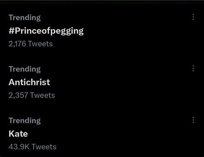Click the hash symbol in #Princeofpegging
The width and height of the screenshot is (204, 157).
tap(12, 31)
